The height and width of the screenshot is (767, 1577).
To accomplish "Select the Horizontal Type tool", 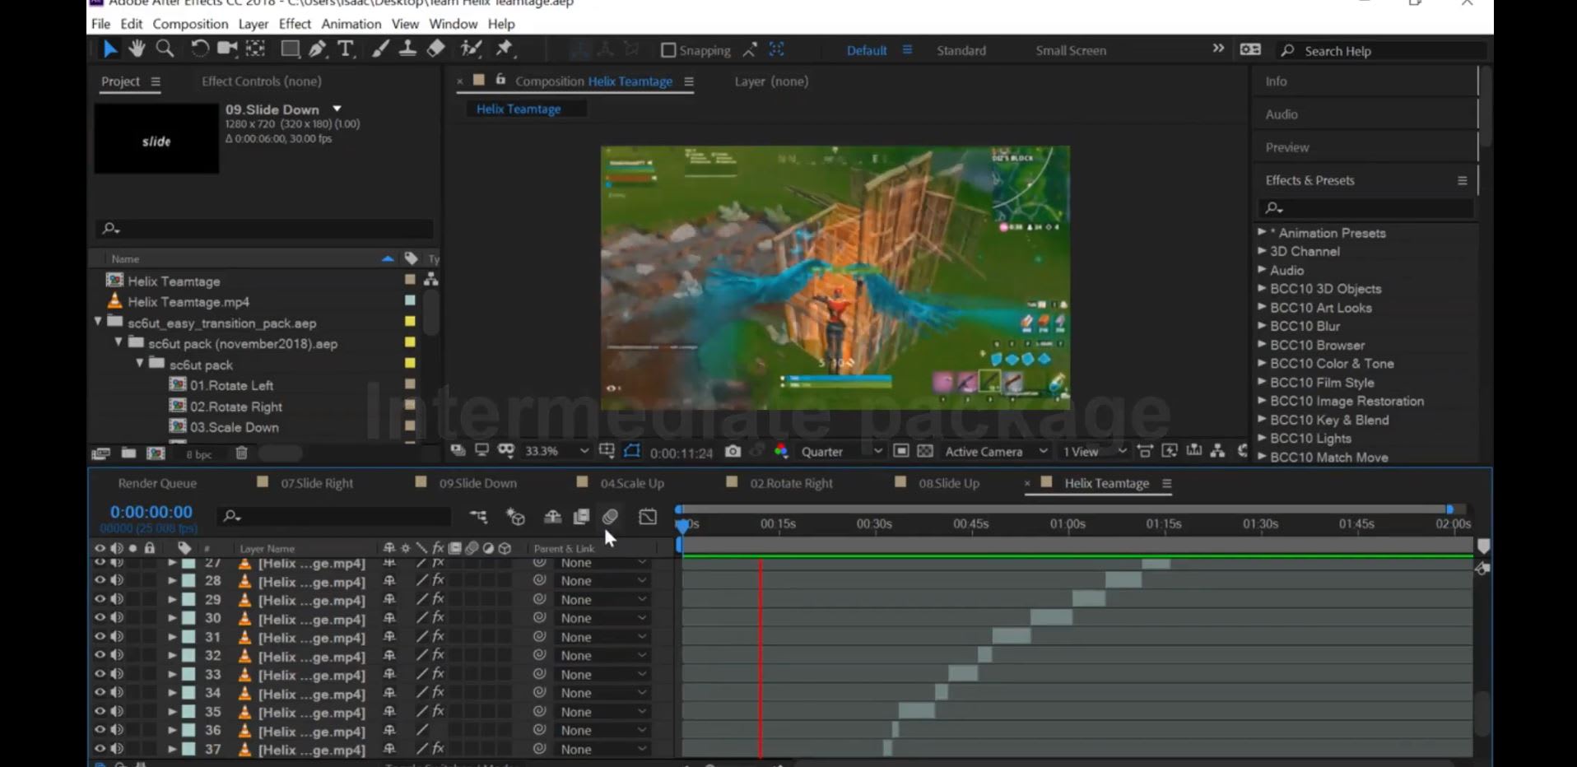I will coord(346,49).
